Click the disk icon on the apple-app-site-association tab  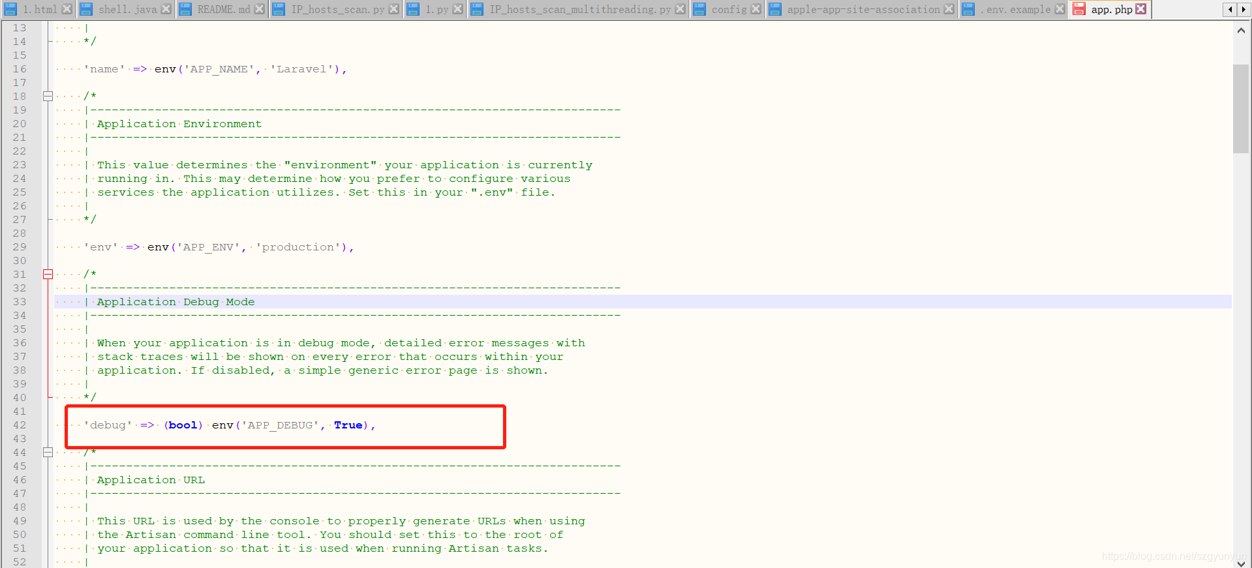pos(775,9)
